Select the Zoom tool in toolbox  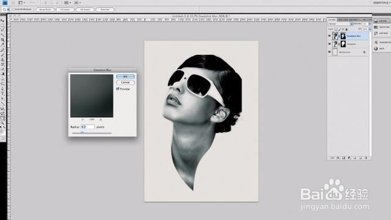[x=2, y=123]
